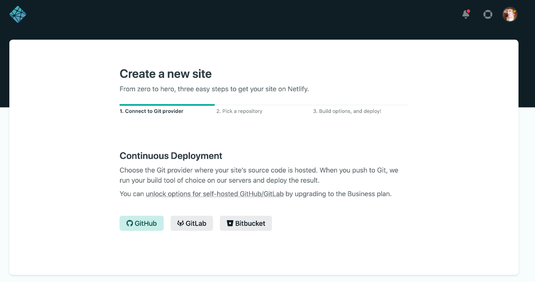Image resolution: width=535 pixels, height=282 pixels.
Task: Open the user avatar menu
Action: click(510, 14)
